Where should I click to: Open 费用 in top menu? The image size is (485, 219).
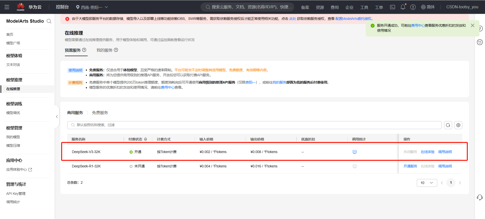pos(335,7)
